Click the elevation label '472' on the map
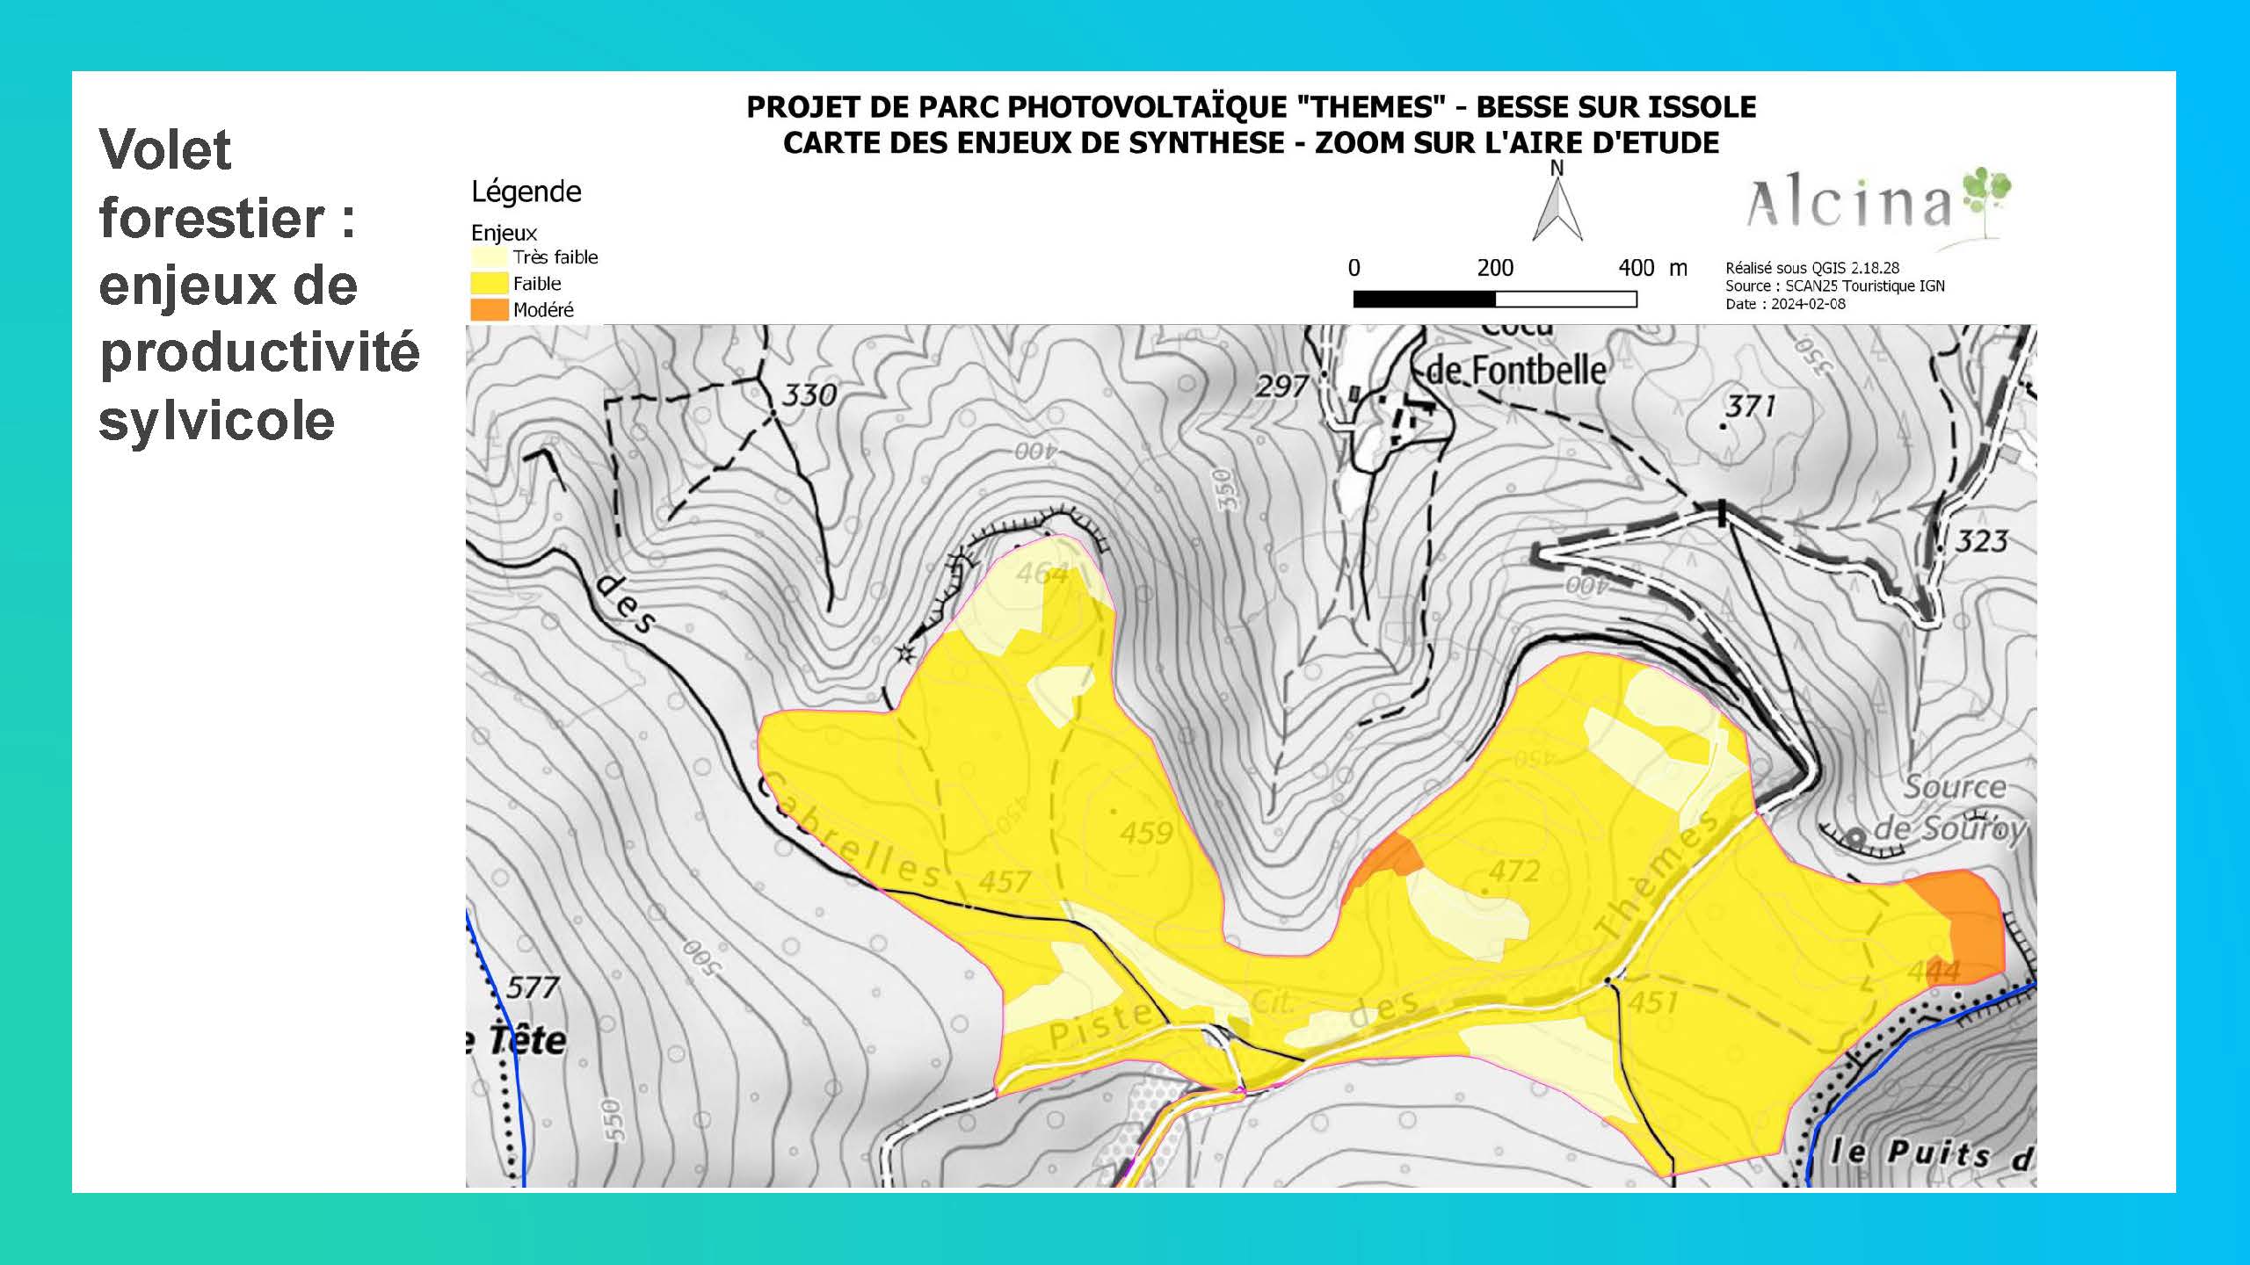 tap(1514, 871)
